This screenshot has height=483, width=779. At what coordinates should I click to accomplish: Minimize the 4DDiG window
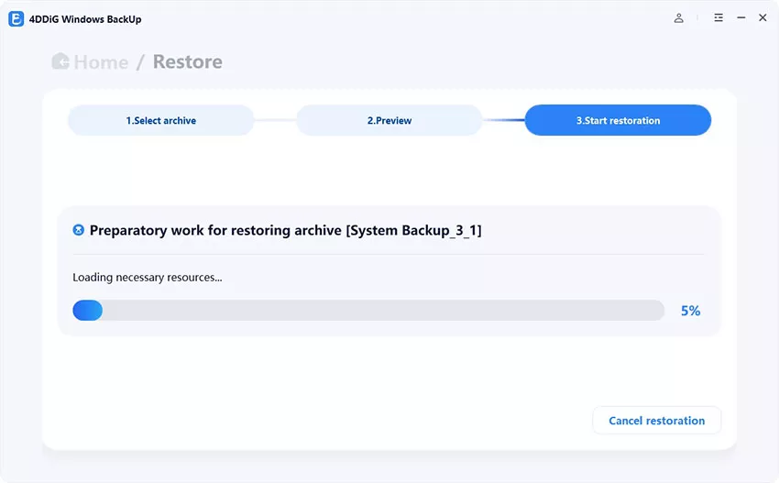(x=741, y=18)
